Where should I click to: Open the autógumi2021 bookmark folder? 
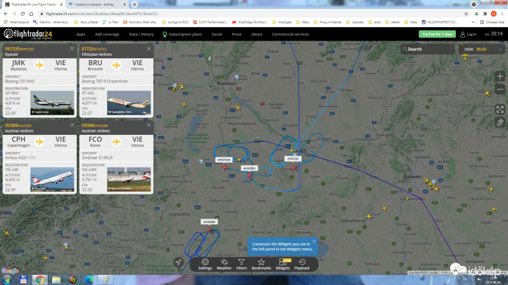tap(175, 22)
